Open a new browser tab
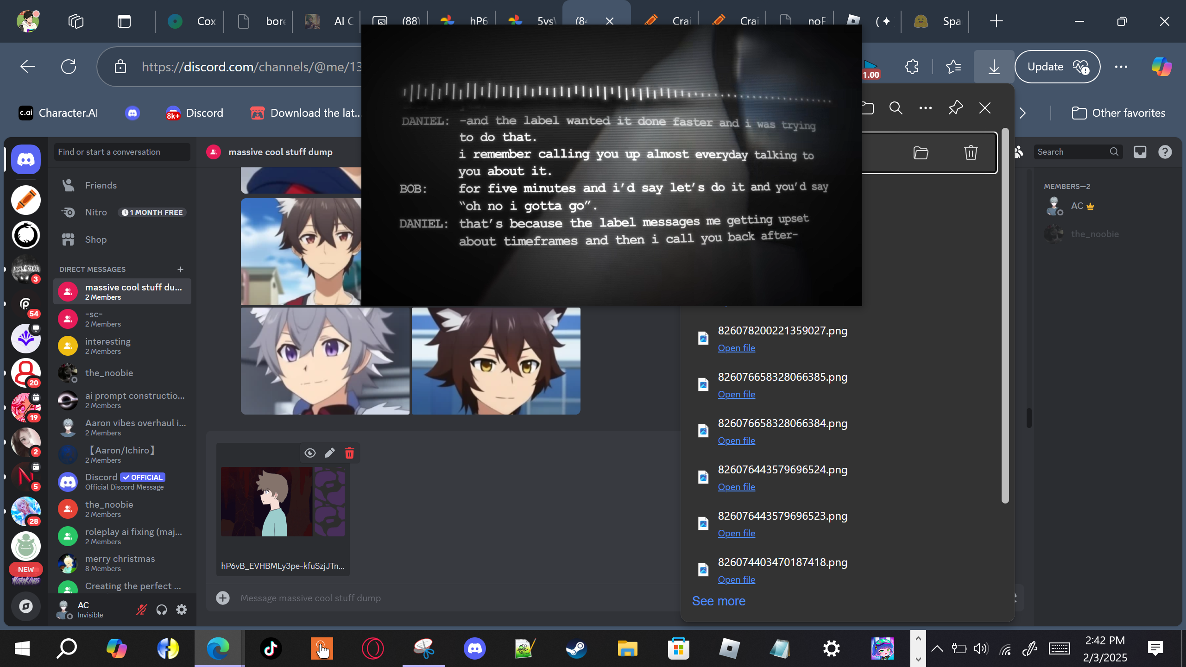Screen dimensions: 1186x667 [x=996, y=21]
